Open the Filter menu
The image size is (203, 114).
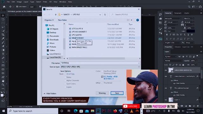tap(45, 2)
